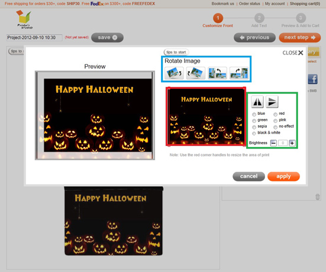This screenshot has height=272, width=326.
Task: Click the brightness value field
Action: pos(283,143)
